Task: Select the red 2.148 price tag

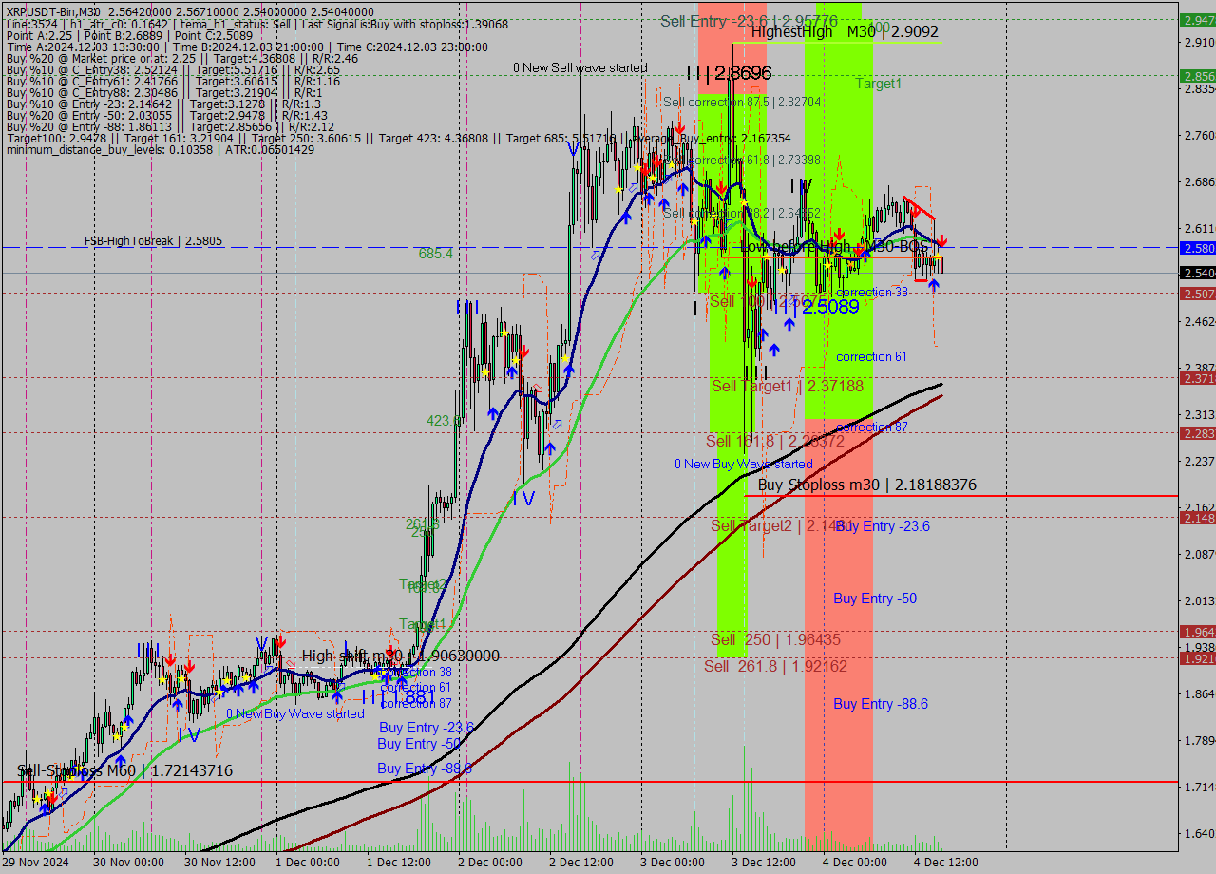Action: pos(1197,517)
